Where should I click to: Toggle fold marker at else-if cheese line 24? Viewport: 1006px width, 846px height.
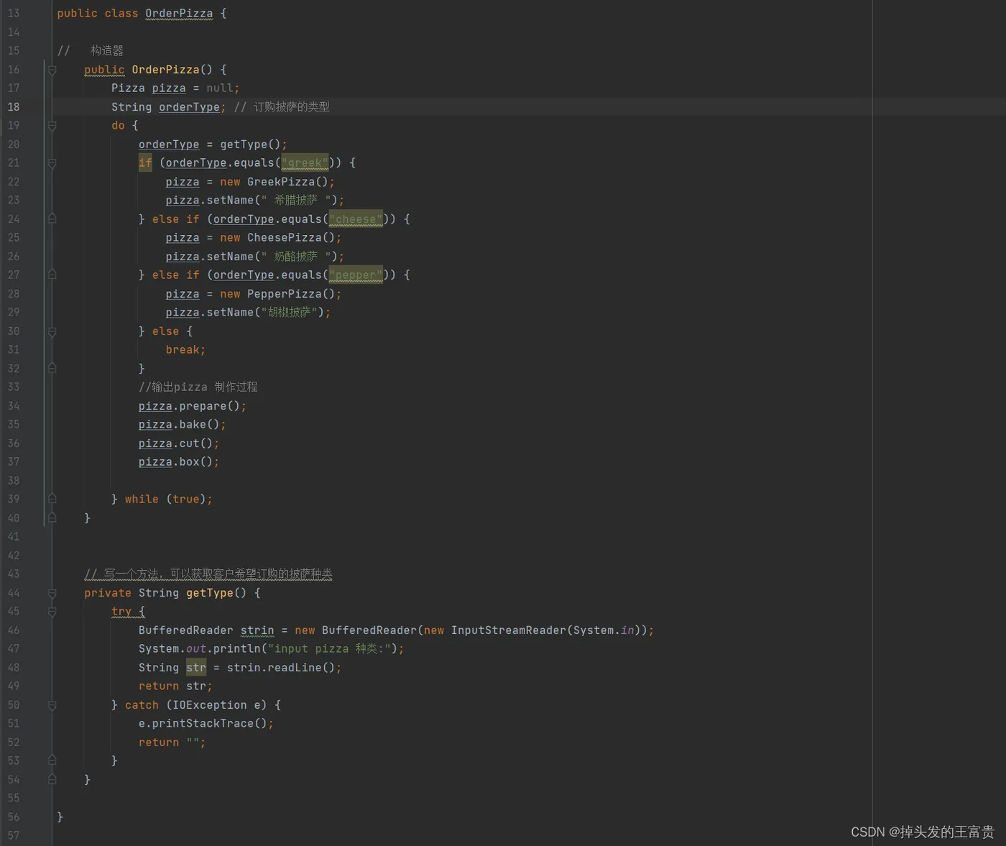click(x=52, y=219)
